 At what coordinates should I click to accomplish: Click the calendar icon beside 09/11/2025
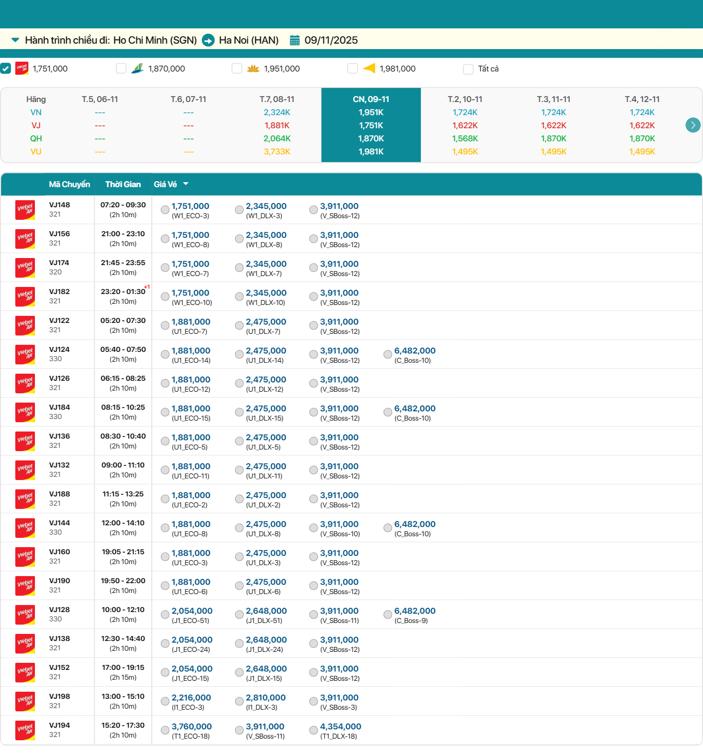[295, 40]
